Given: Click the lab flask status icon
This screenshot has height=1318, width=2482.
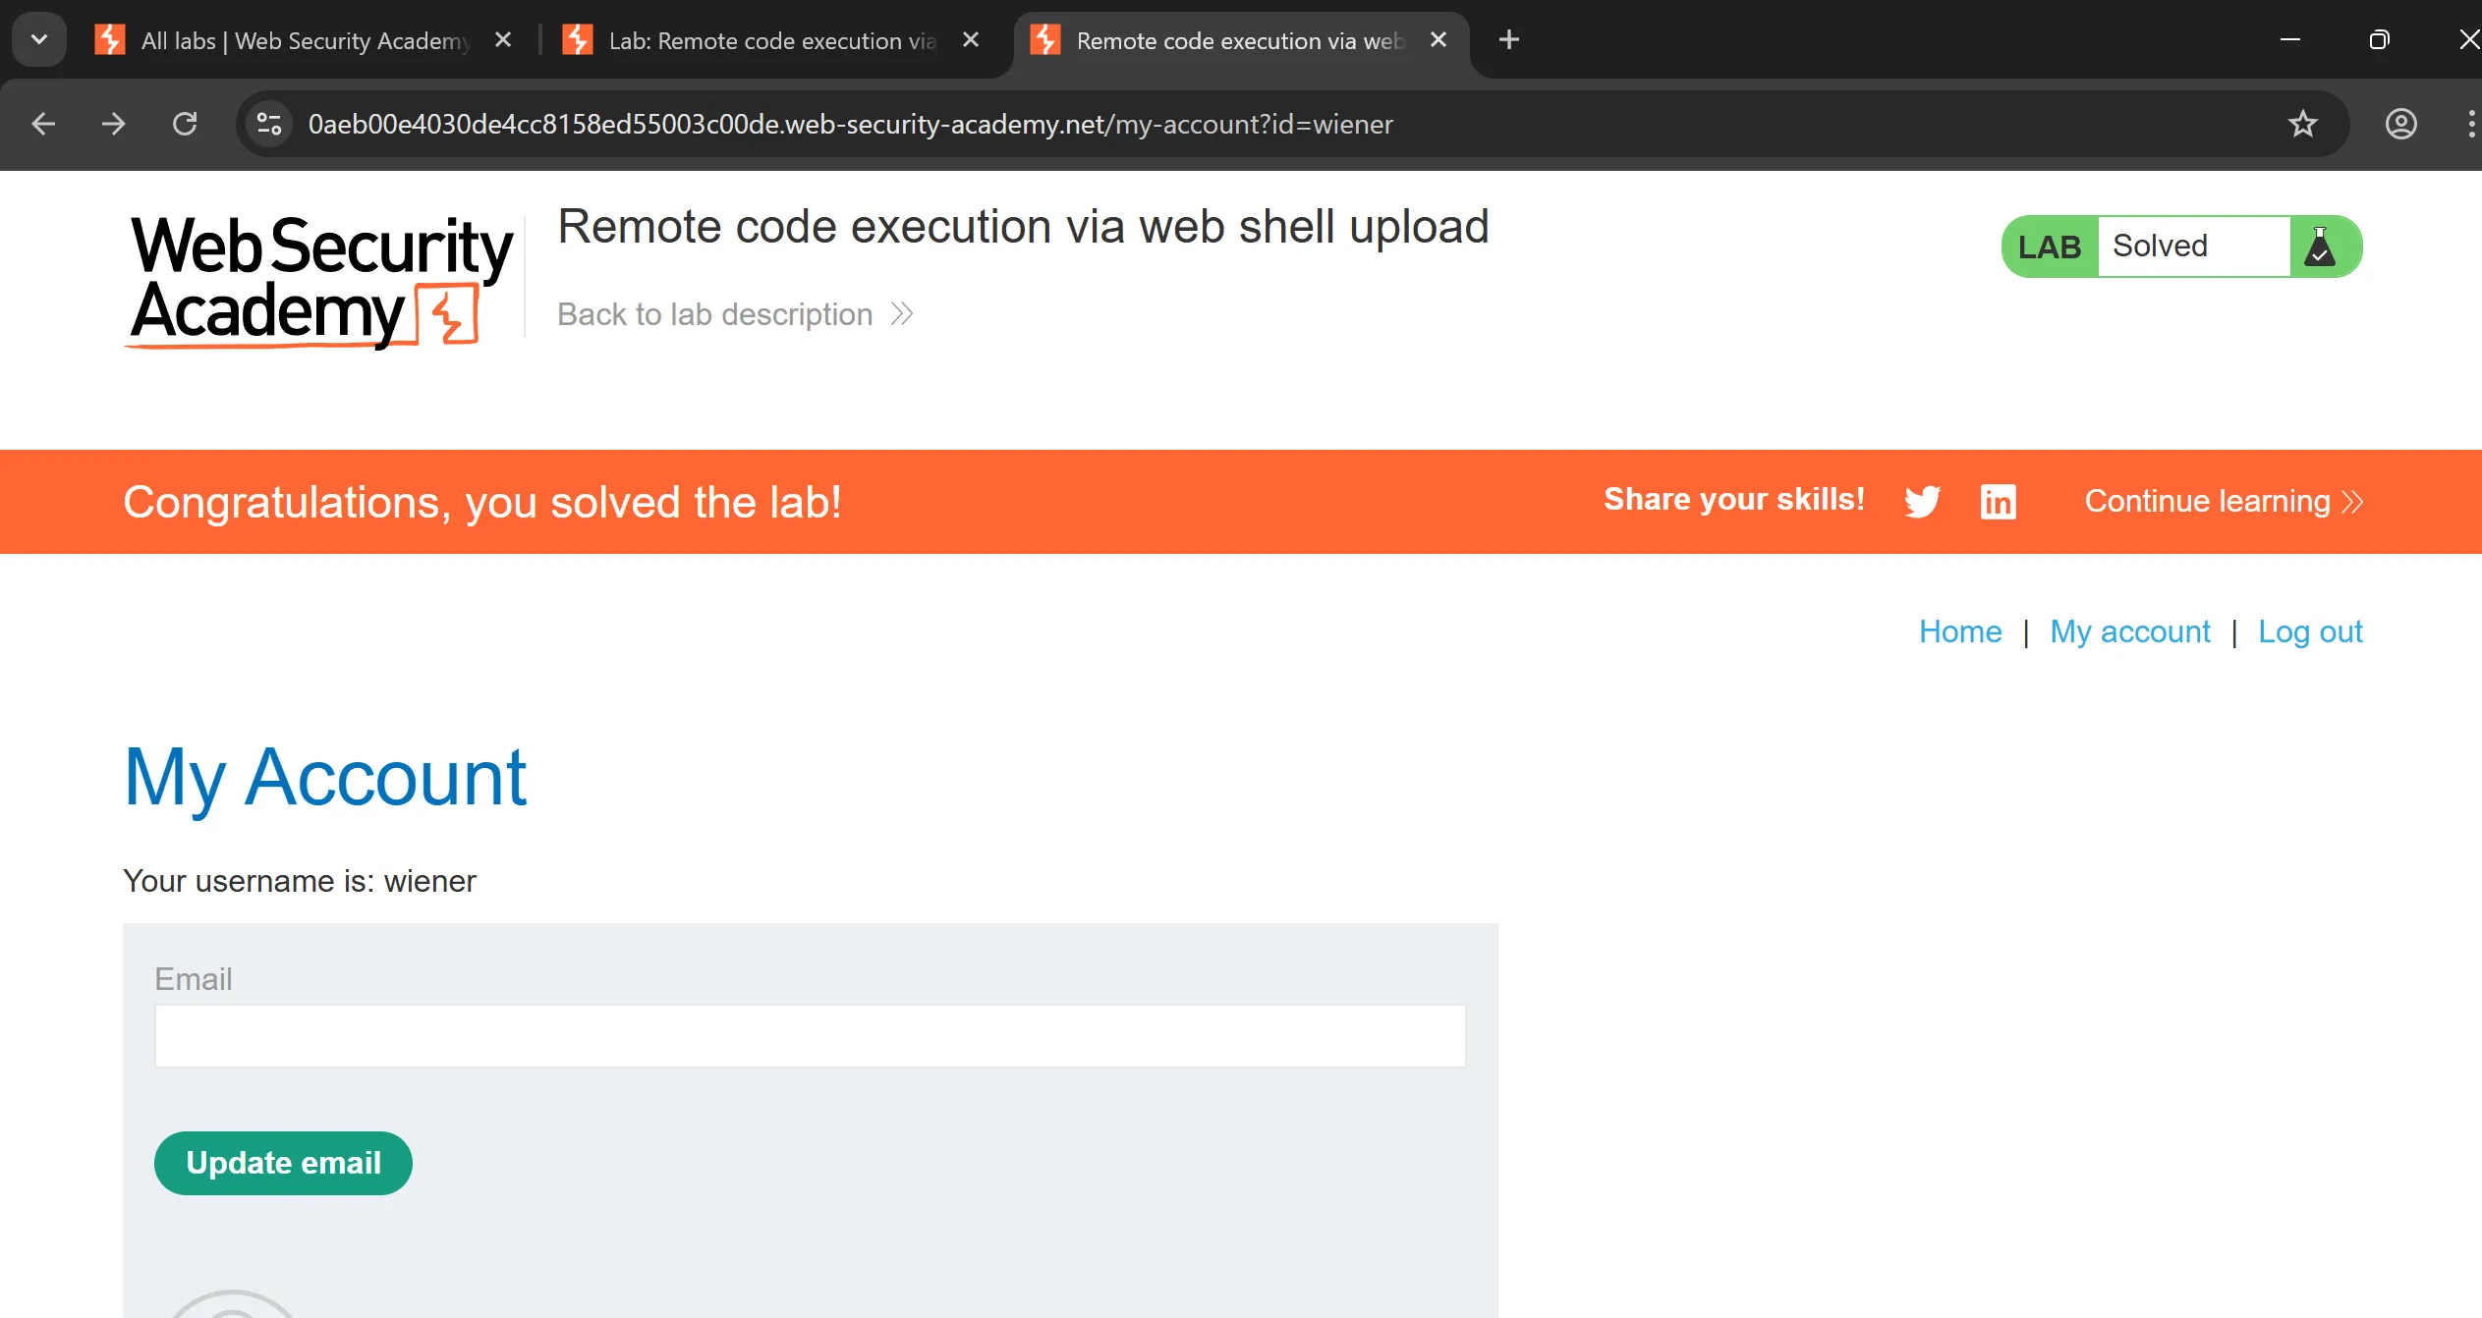Looking at the screenshot, I should (2321, 247).
